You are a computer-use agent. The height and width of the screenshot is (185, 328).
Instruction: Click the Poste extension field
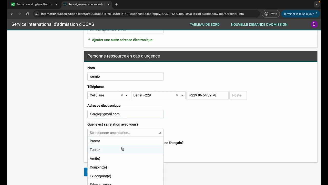point(238,95)
